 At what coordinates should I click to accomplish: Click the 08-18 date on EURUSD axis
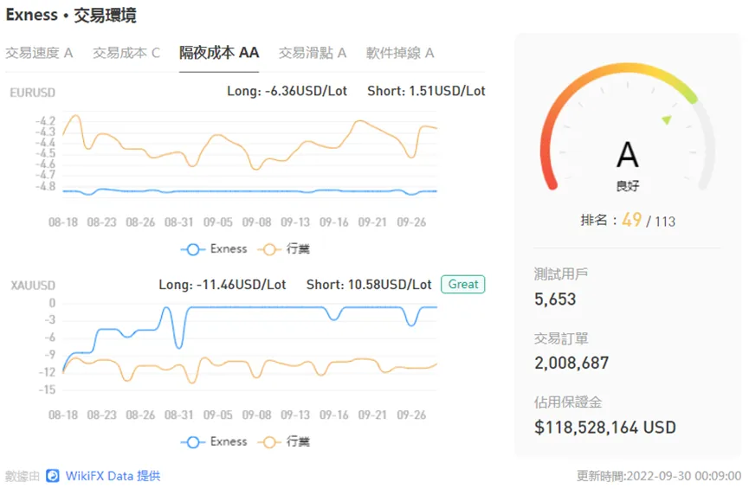click(63, 222)
